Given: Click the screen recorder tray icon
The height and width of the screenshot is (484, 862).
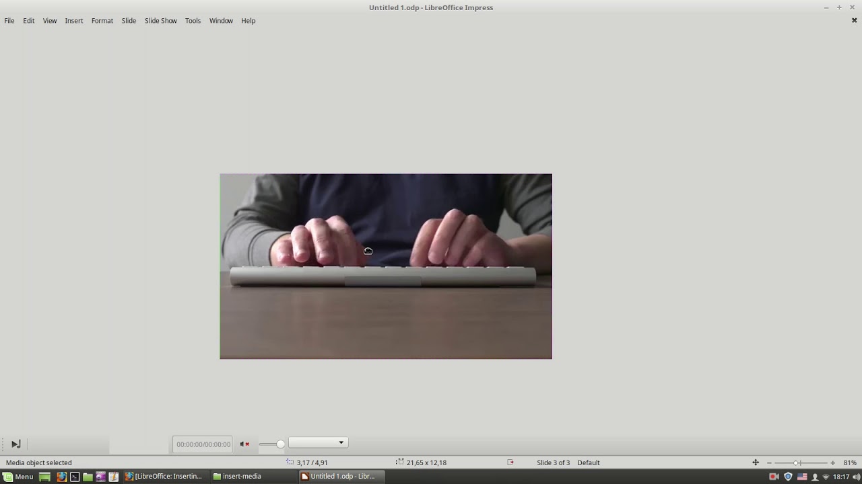Looking at the screenshot, I should 774,477.
